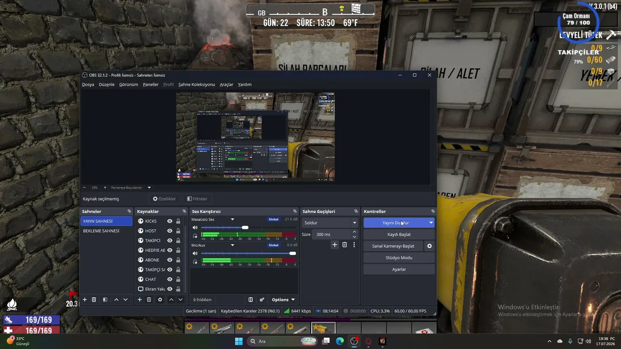
Task: Remove the scene transition with trash icon
Action: point(344,245)
